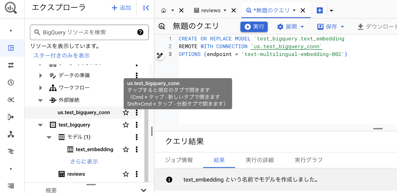Select the 無題のクエリ tab
The image size is (397, 193).
[268, 10]
